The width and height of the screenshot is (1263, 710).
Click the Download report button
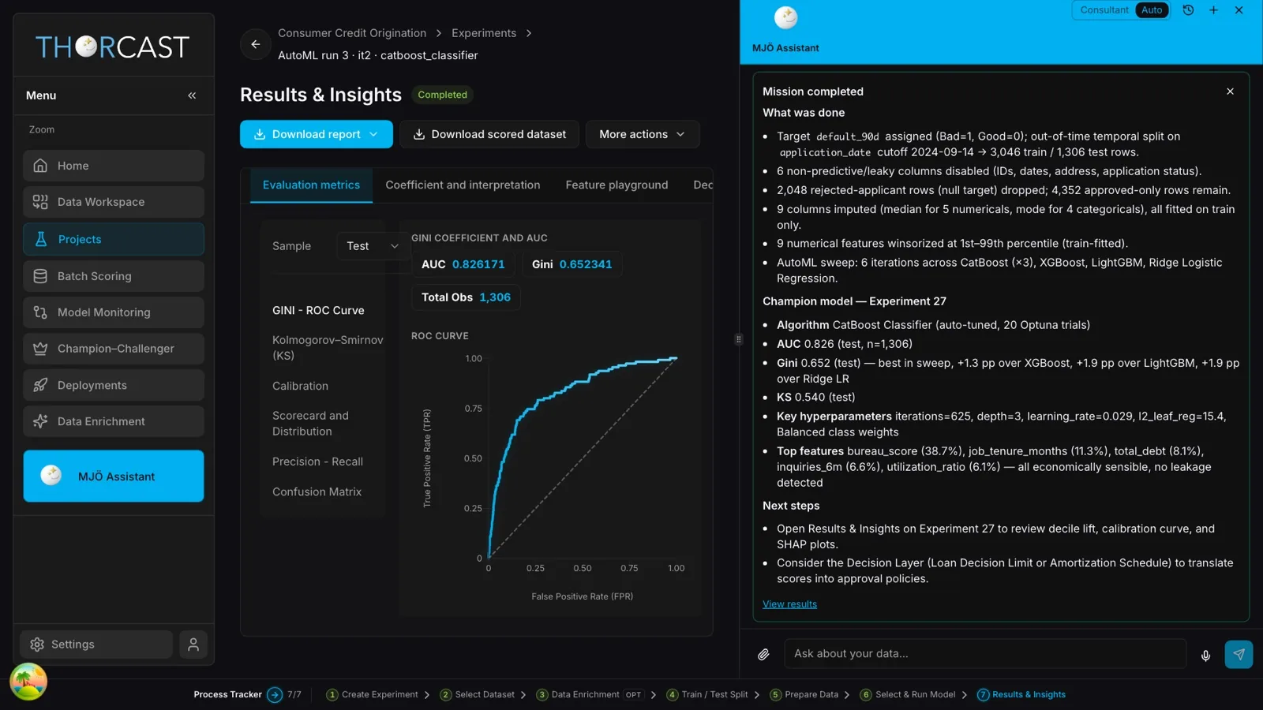click(x=316, y=134)
